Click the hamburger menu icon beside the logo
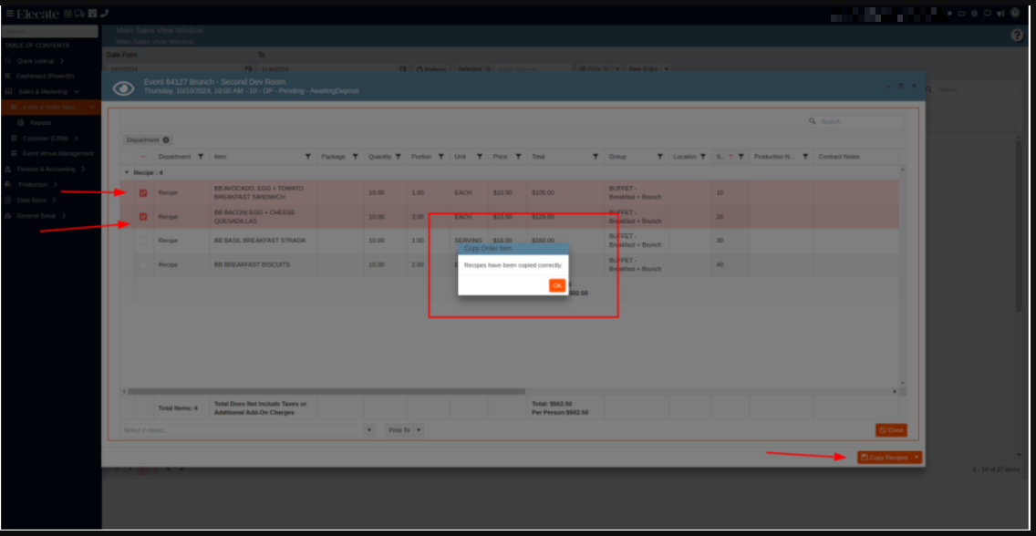This screenshot has width=1036, height=536. 10,14
